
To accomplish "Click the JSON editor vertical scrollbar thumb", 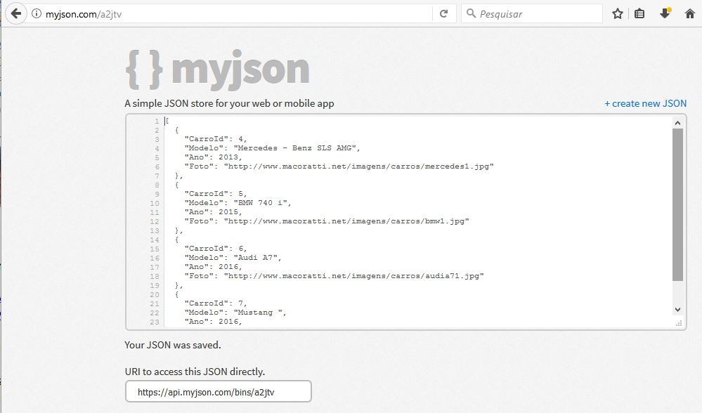I will (677, 205).
